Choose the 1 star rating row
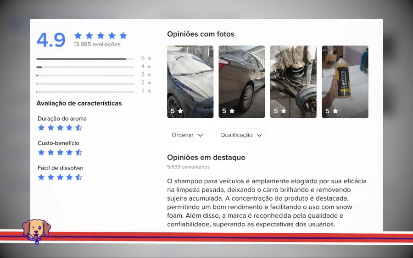 [85, 92]
